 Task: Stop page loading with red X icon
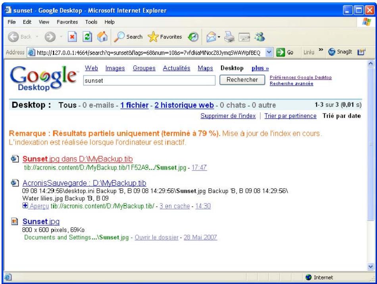[x=72, y=37]
